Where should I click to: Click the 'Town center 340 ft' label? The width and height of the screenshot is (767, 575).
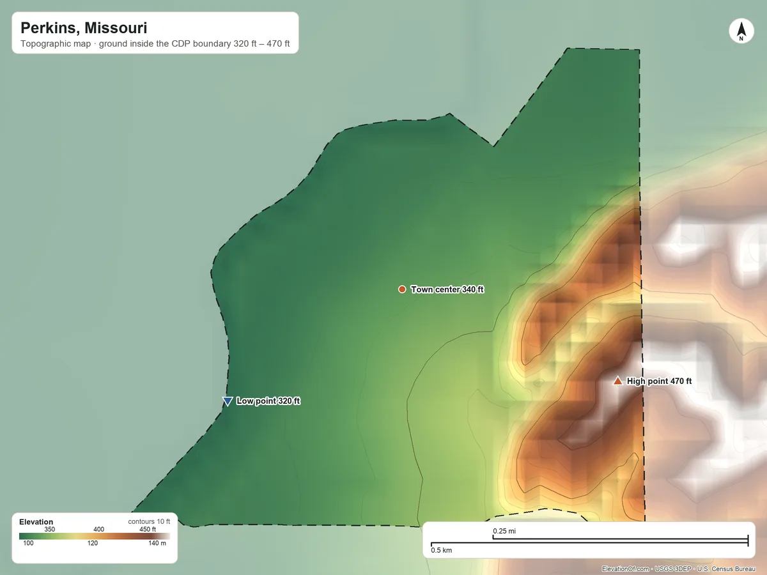pyautogui.click(x=447, y=289)
